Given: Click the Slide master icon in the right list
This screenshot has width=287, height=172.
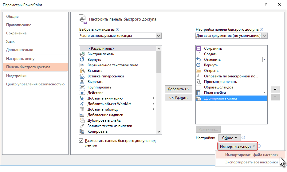Looking at the screenshot, I should [199, 87].
